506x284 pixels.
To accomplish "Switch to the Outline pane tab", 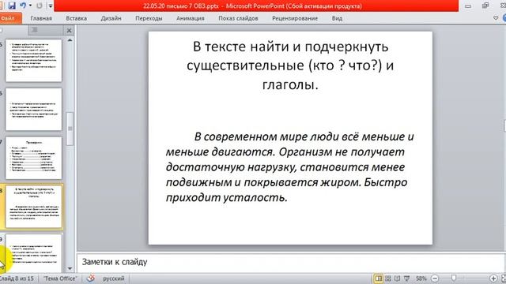I will [35, 30].
